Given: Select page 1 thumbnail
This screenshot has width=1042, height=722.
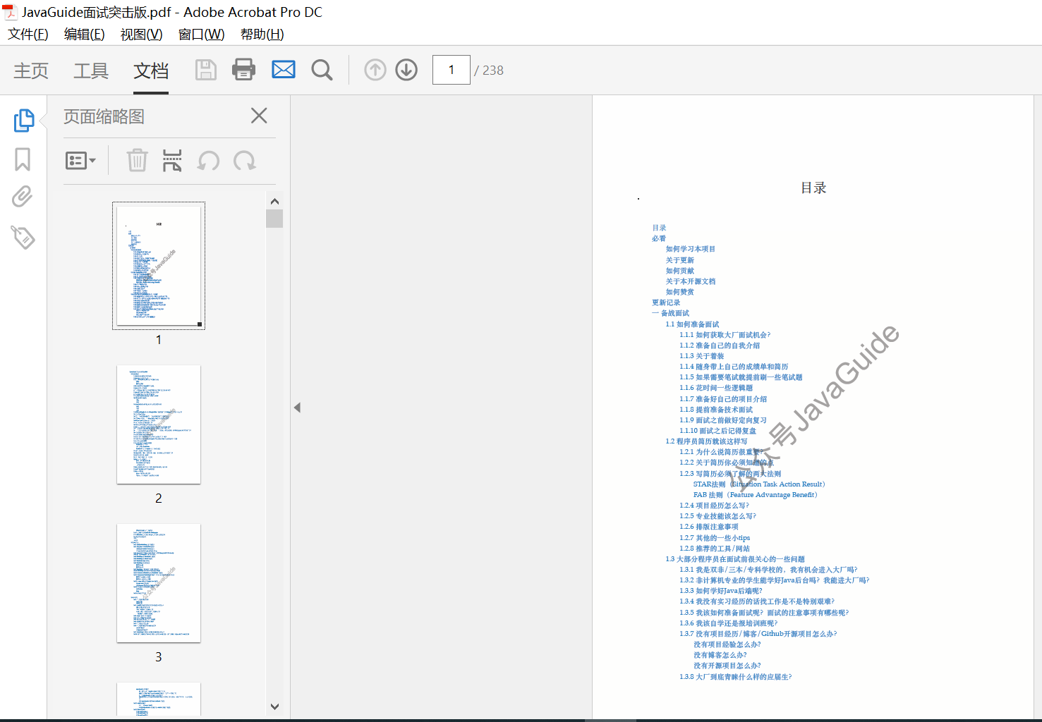Looking at the screenshot, I should (159, 266).
